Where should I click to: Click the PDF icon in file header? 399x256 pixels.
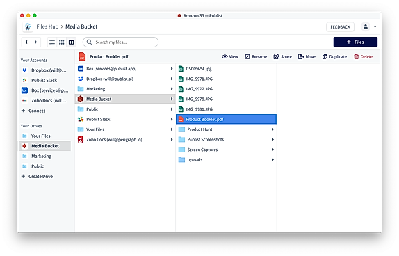click(x=82, y=56)
